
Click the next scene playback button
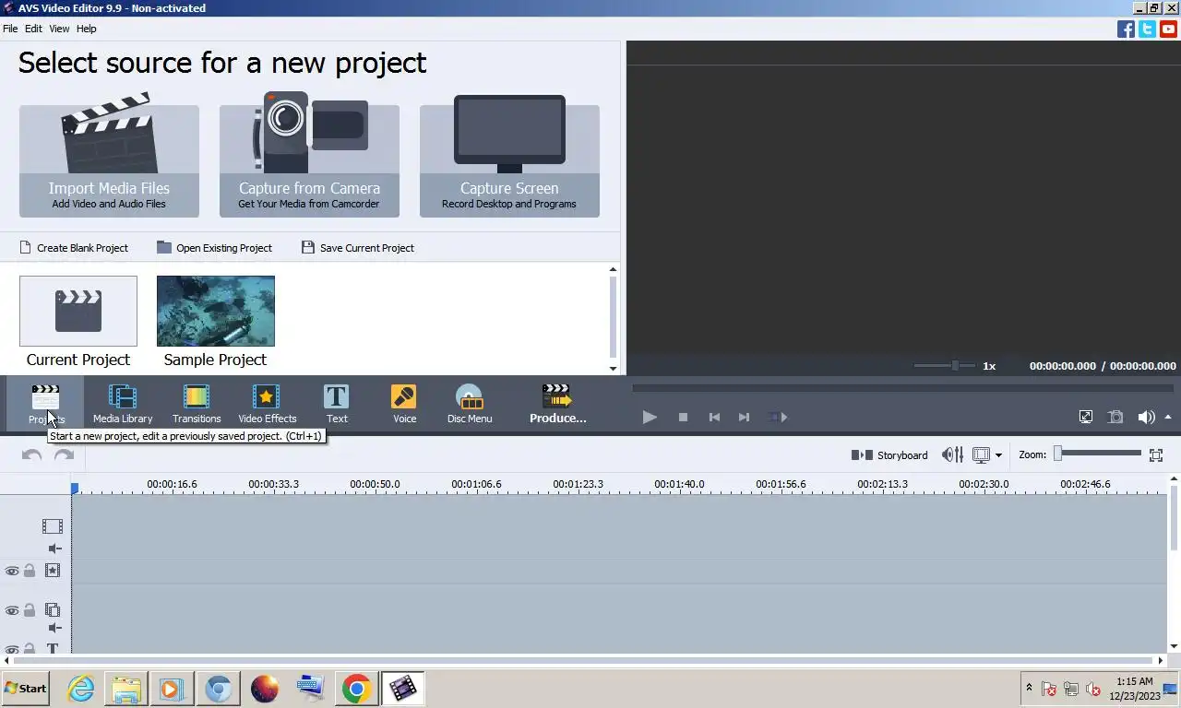tap(778, 417)
